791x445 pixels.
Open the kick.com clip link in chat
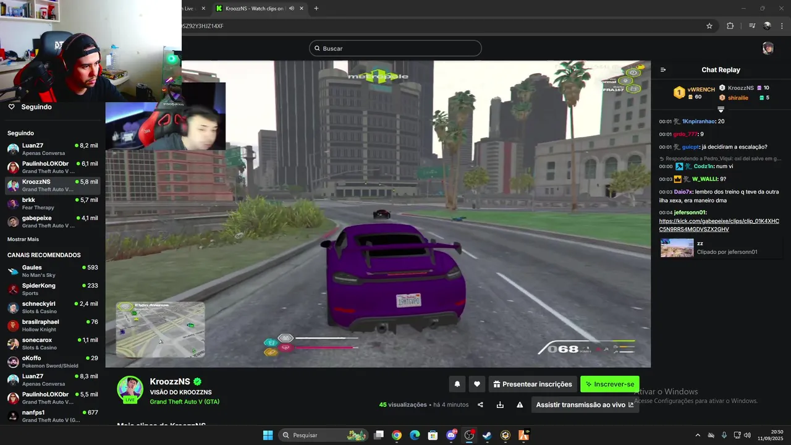719,225
